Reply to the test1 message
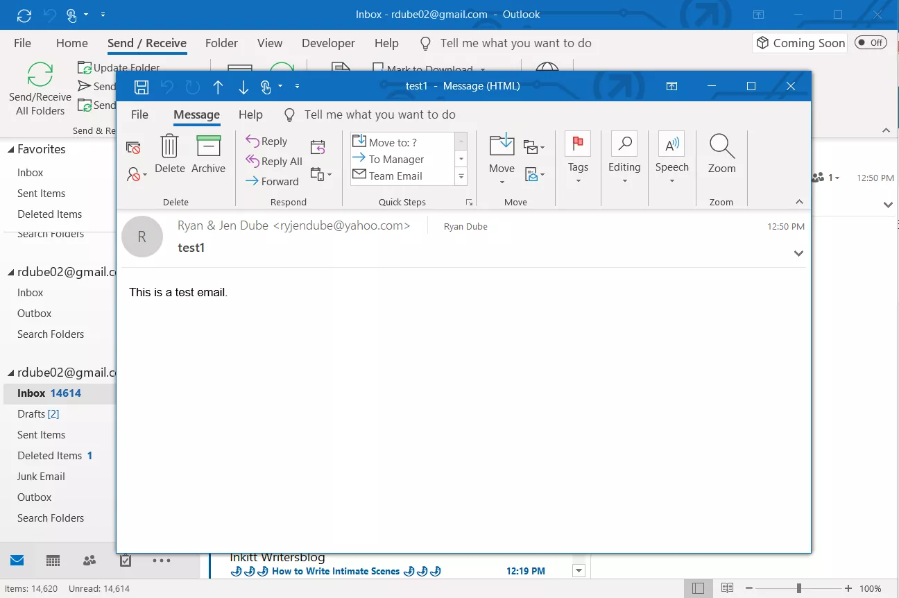The height and width of the screenshot is (598, 899). (x=266, y=142)
